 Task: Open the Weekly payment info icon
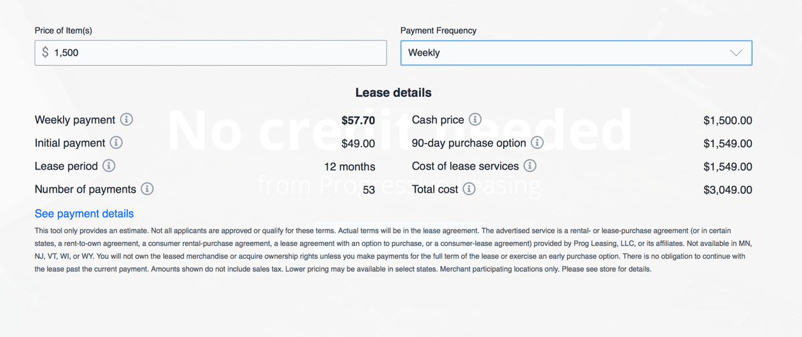pos(126,120)
